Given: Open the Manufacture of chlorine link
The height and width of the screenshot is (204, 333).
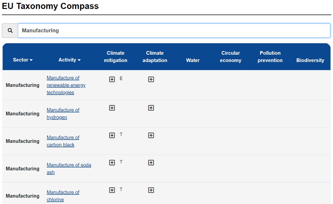Looking at the screenshot, I should pyautogui.click(x=63, y=196).
